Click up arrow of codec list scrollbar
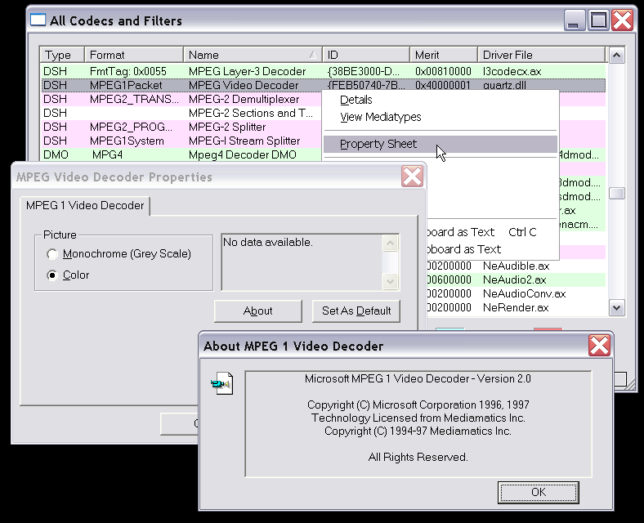The width and height of the screenshot is (644, 523). pyautogui.click(x=616, y=55)
